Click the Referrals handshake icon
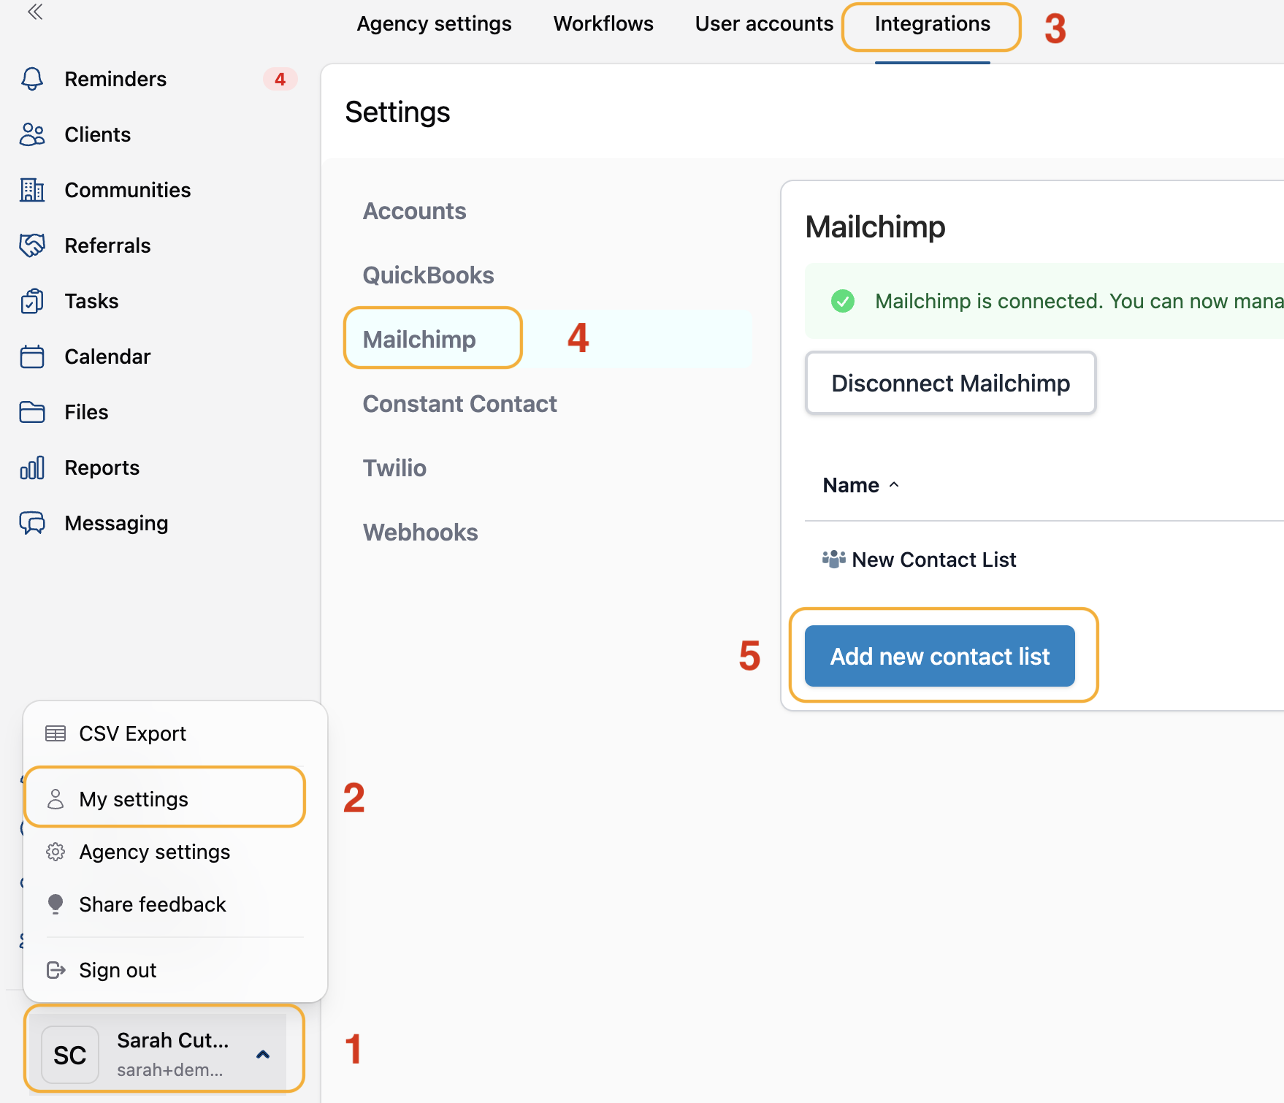Viewport: 1284px width, 1103px height. (x=32, y=245)
